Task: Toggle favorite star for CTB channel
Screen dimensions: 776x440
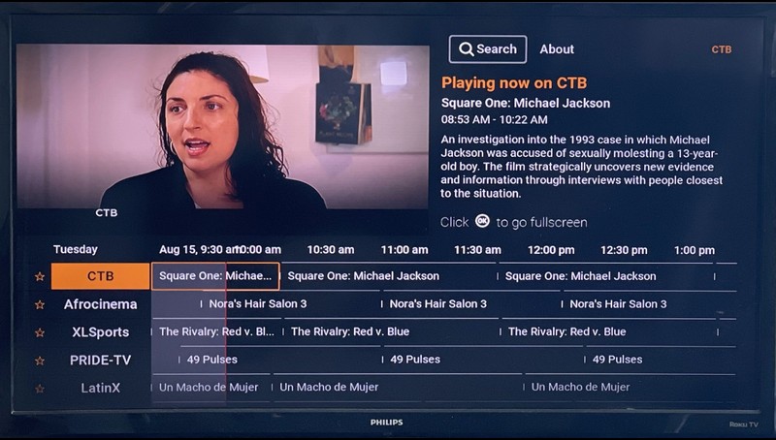Action: tap(40, 277)
